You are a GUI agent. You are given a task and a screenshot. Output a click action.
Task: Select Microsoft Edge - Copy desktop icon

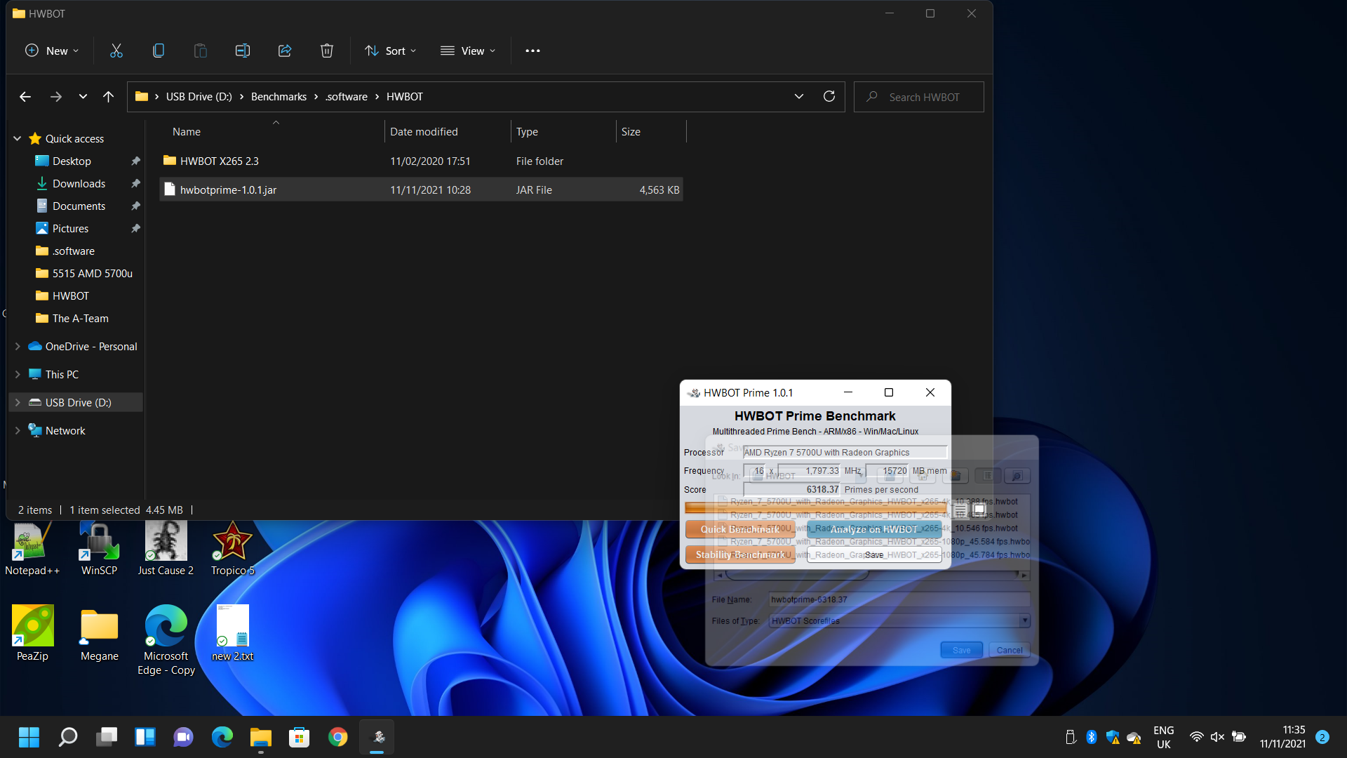pyautogui.click(x=166, y=639)
